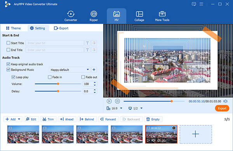Screen dimensions: 233x151
Task: Select the second clip thumbnail
Action: click(57, 134)
